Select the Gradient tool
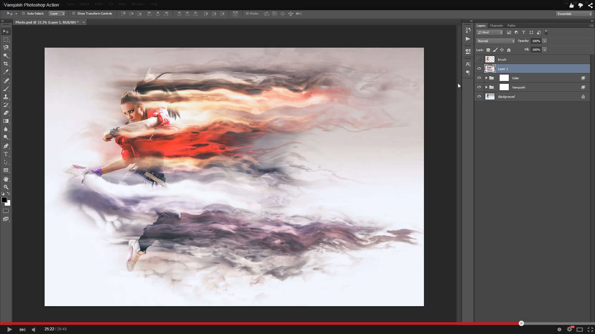Viewport: 595px width, 334px height. pos(6,121)
